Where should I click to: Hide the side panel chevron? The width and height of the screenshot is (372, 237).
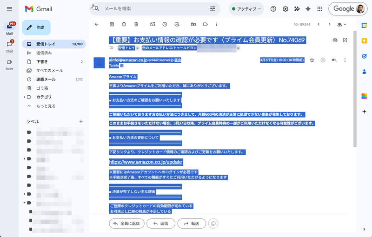pos(364,229)
